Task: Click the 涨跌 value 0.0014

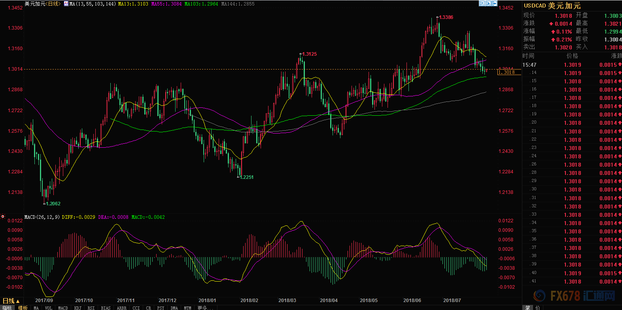Action: point(563,24)
